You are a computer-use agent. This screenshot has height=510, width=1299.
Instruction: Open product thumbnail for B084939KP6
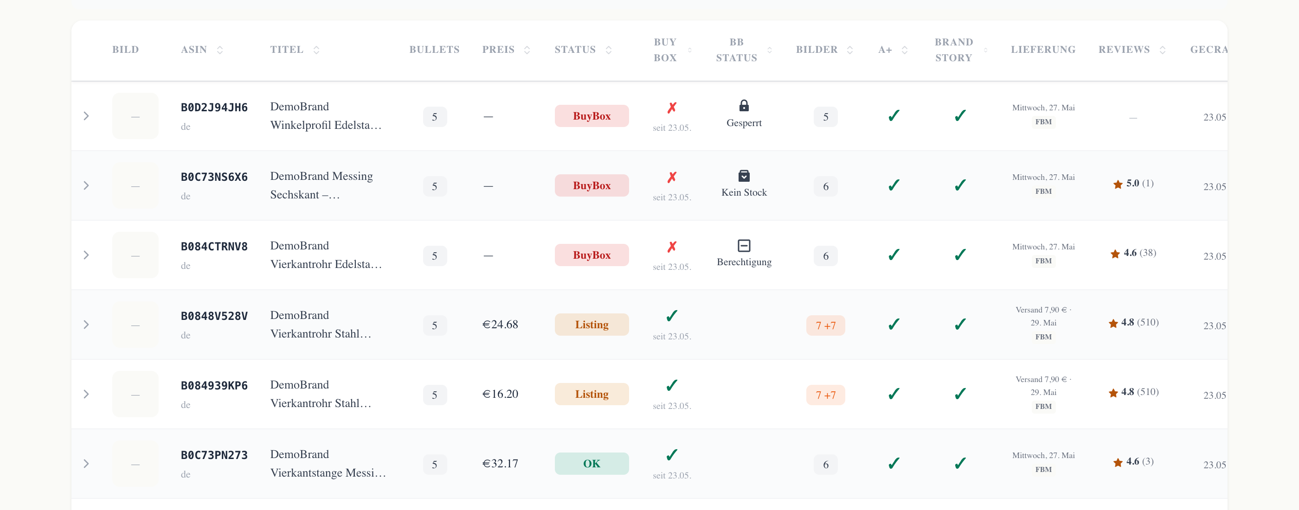pyautogui.click(x=135, y=394)
